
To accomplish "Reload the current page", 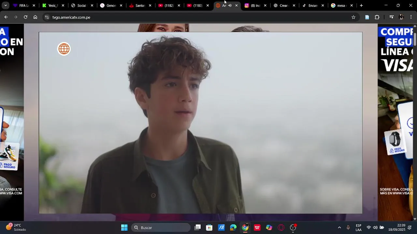I will pyautogui.click(x=25, y=17).
